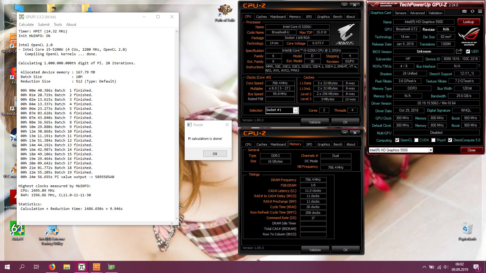Open Mainboard tab in upper CPU-Z window
The image size is (486, 273).
(278, 17)
